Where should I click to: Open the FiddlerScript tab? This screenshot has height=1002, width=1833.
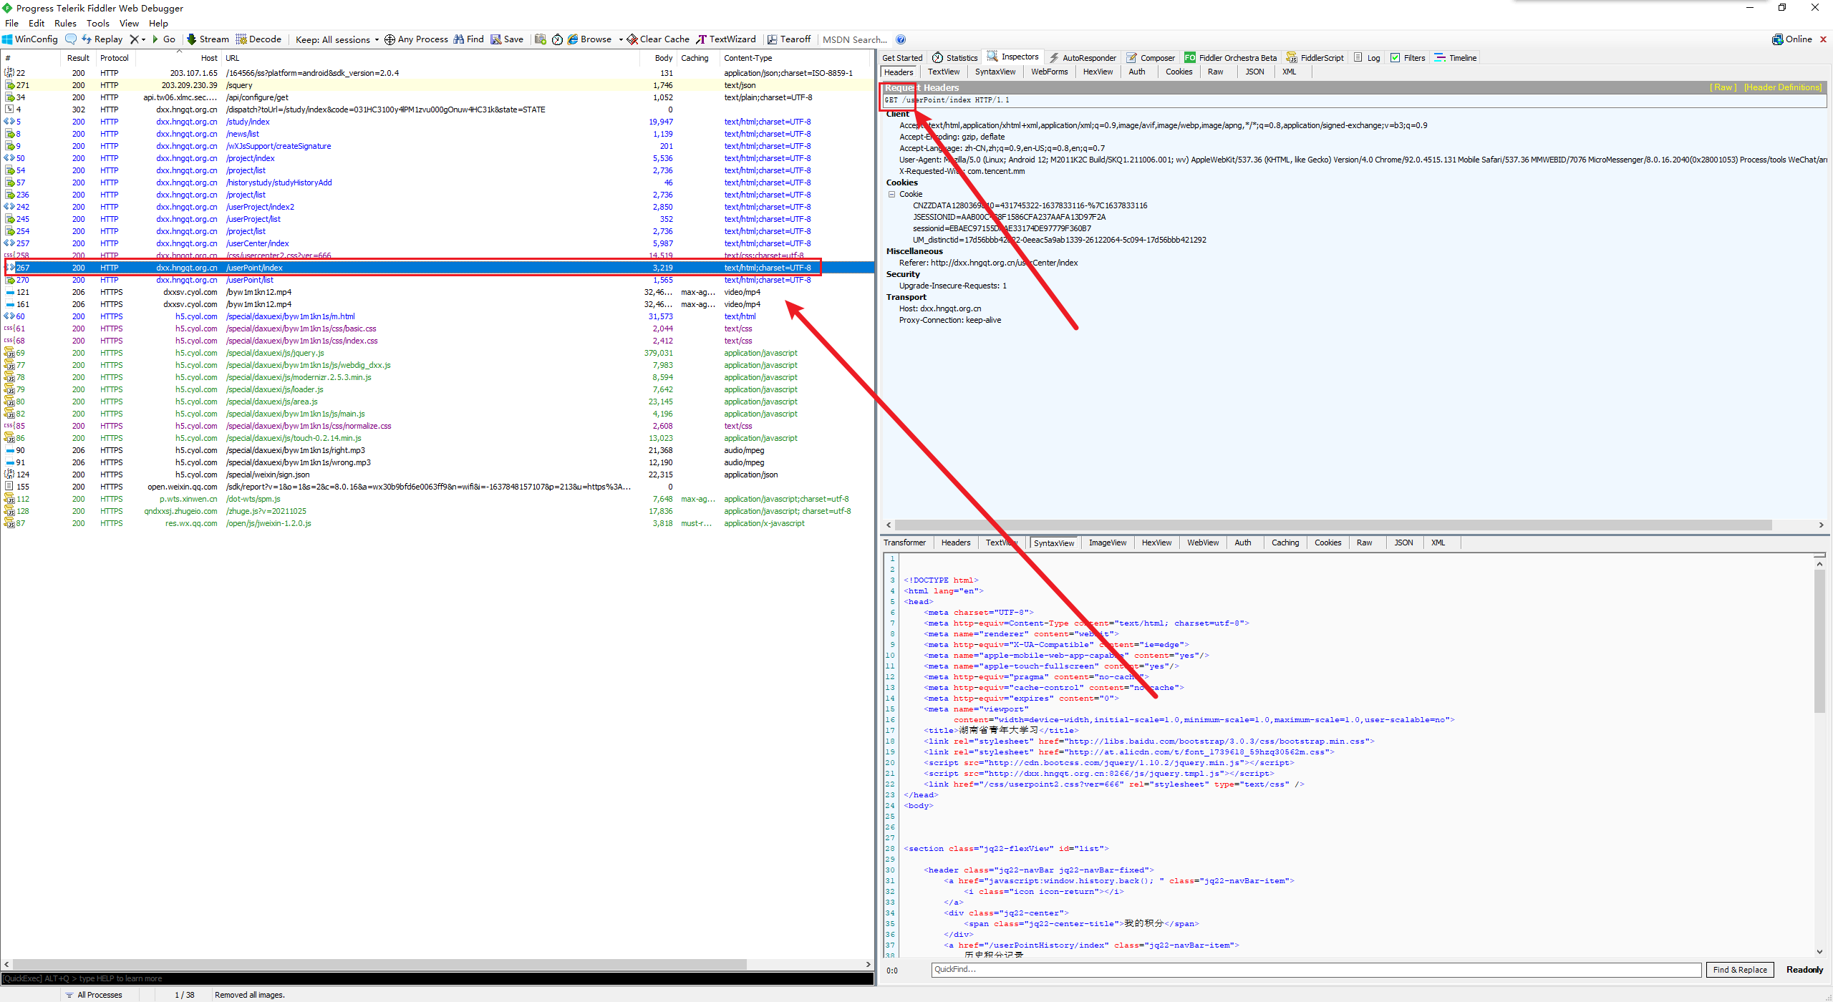(1315, 58)
